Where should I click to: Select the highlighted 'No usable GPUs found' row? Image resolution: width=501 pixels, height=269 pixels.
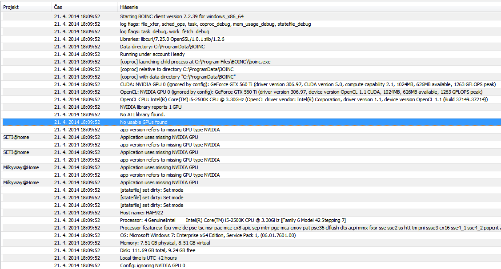[144, 122]
